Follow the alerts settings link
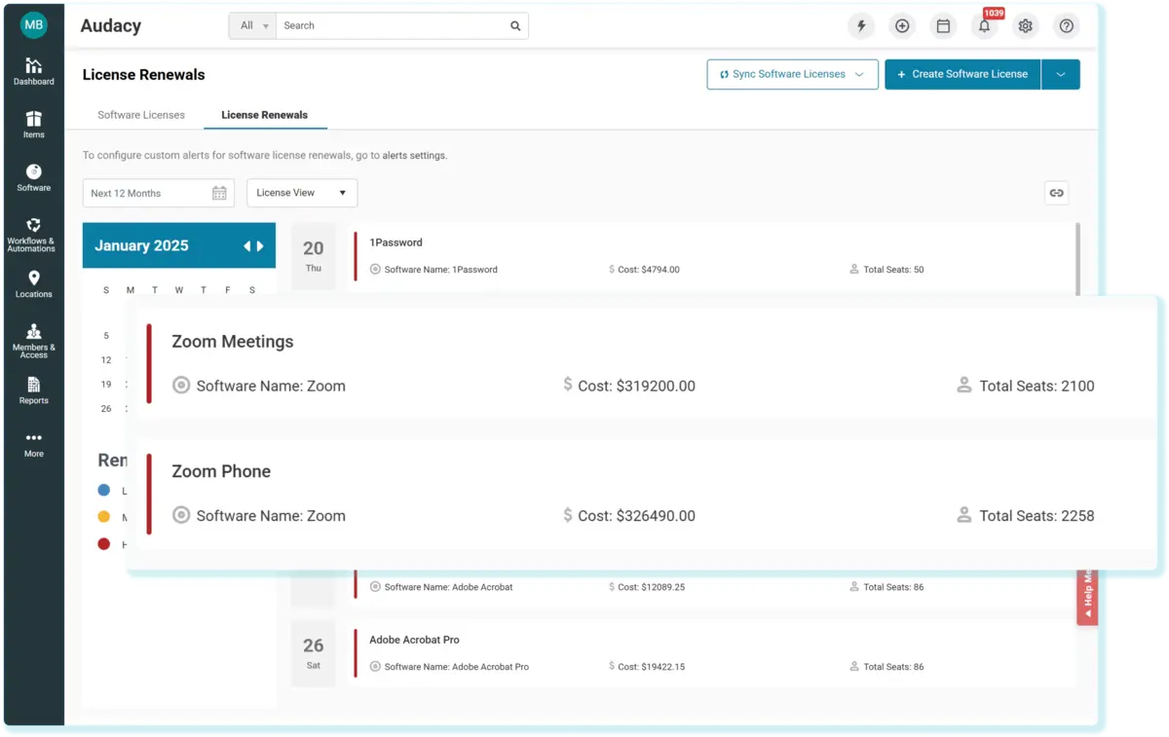Screen dimensions: 1169x737 414,156
